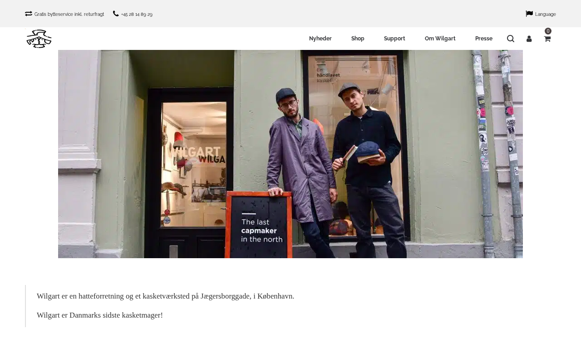Open the Shop menu item
Image resolution: width=581 pixels, height=363 pixels.
click(358, 39)
